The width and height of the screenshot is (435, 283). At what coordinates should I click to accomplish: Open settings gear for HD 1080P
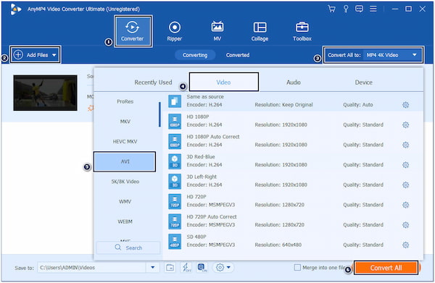[x=405, y=125]
